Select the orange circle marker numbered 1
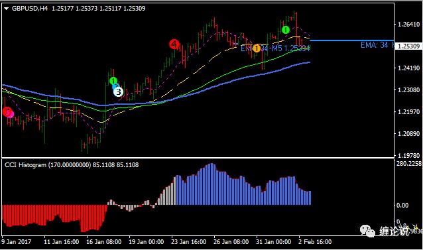 [x=257, y=48]
